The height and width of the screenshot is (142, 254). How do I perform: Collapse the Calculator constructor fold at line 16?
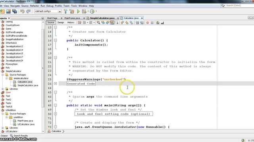coord(56,40)
